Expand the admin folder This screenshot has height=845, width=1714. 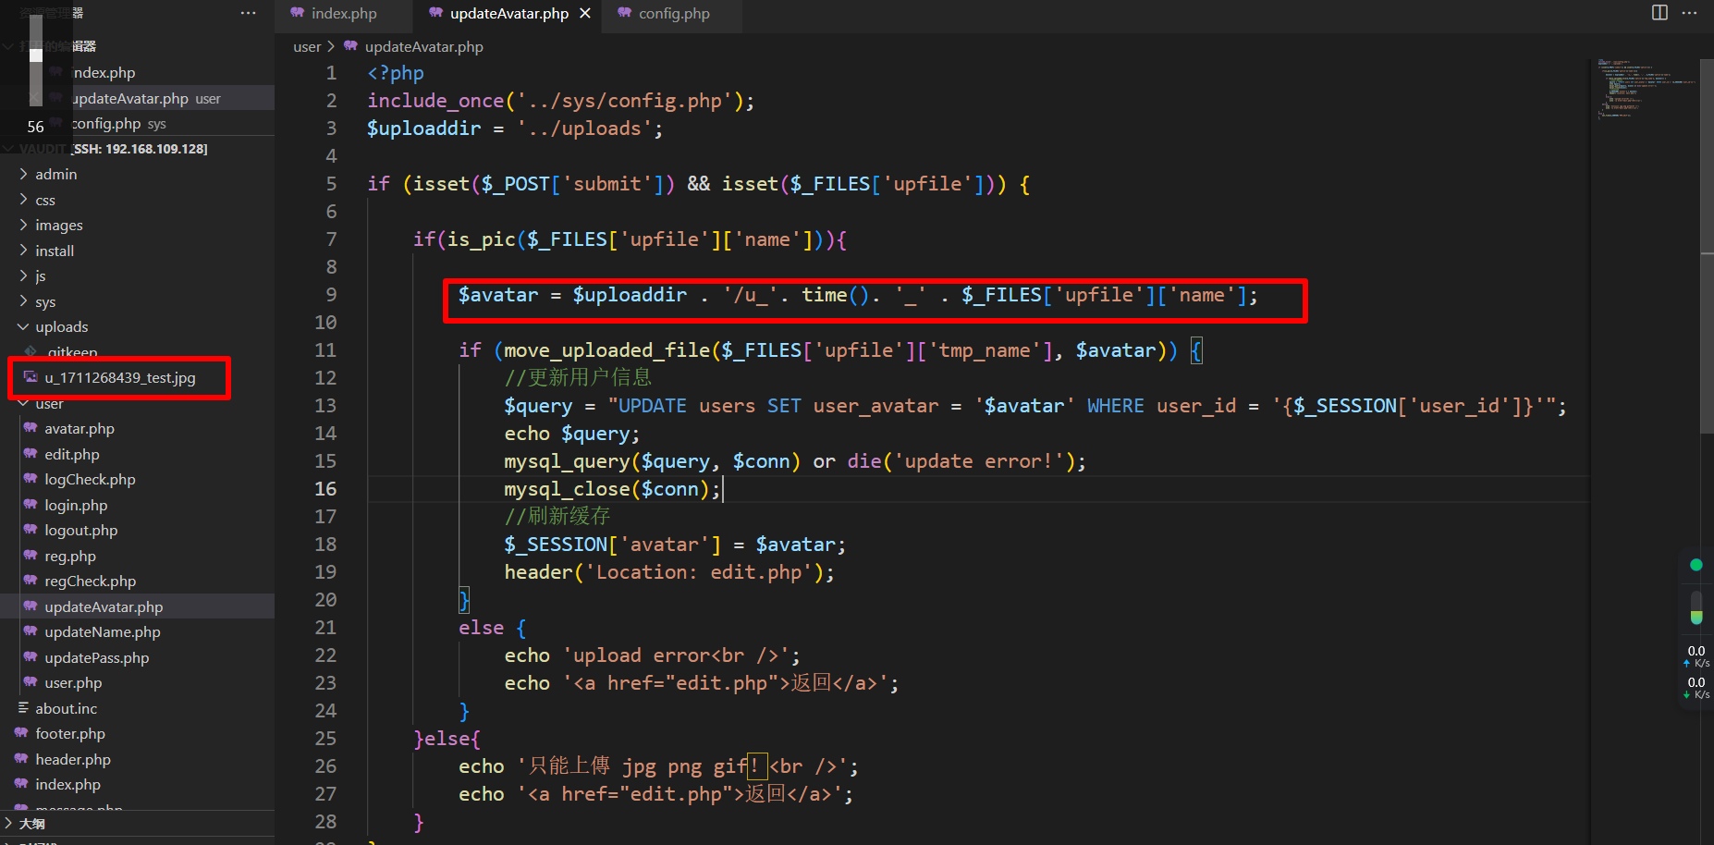point(137,174)
